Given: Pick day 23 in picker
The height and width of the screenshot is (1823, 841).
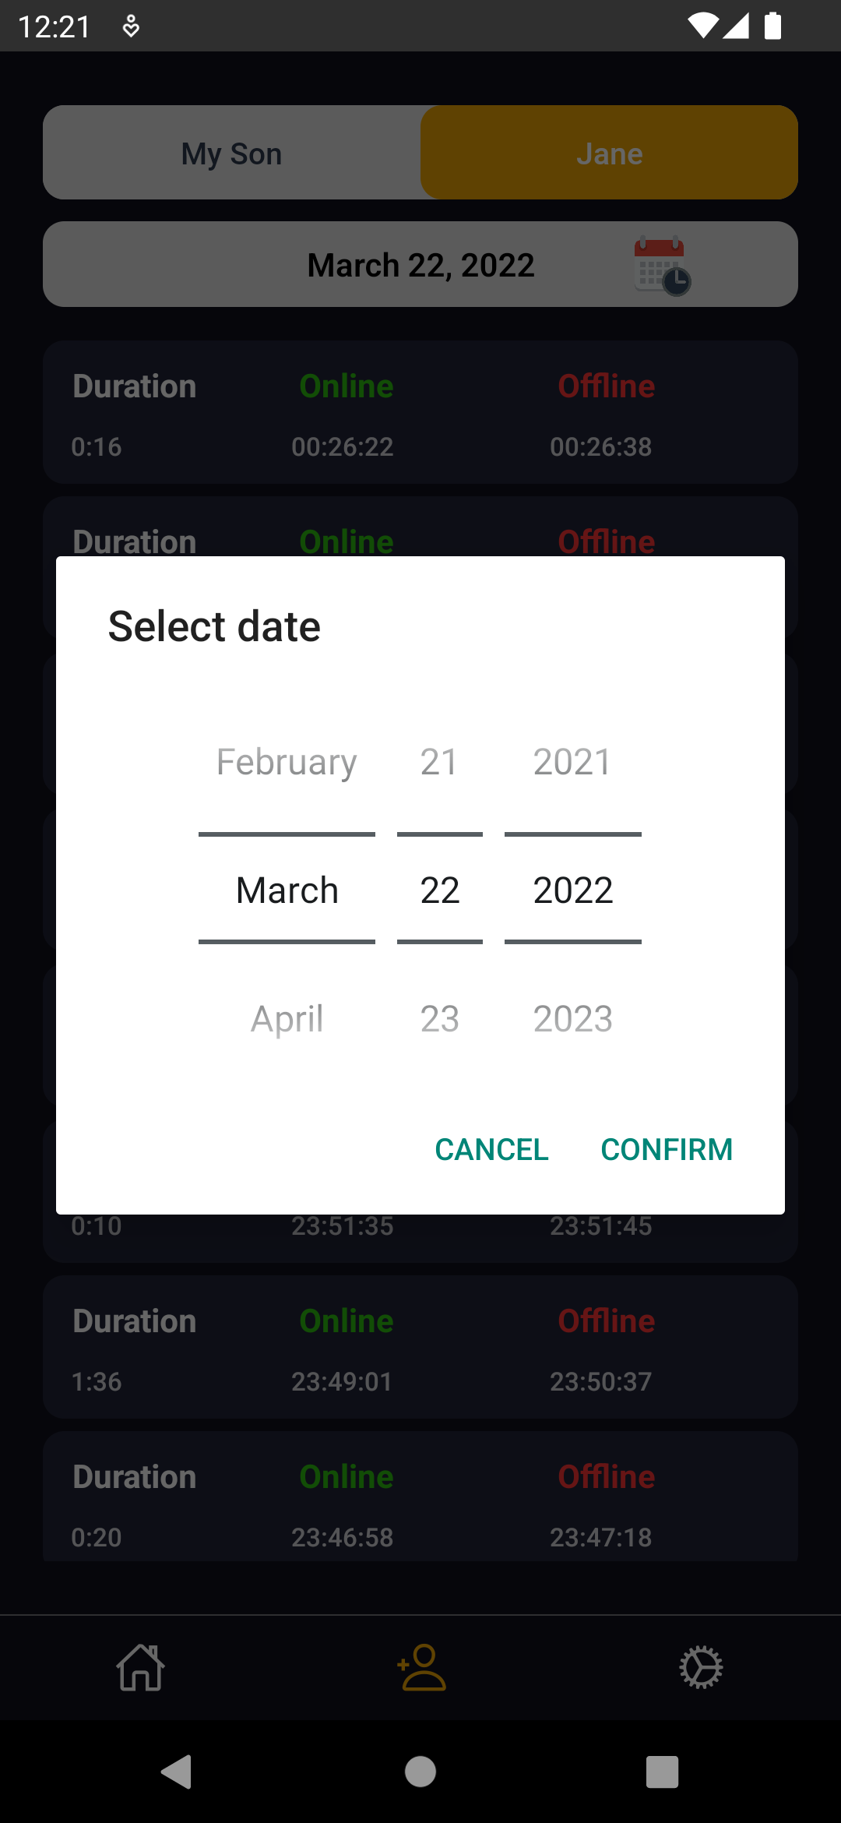Looking at the screenshot, I should coord(439,1019).
